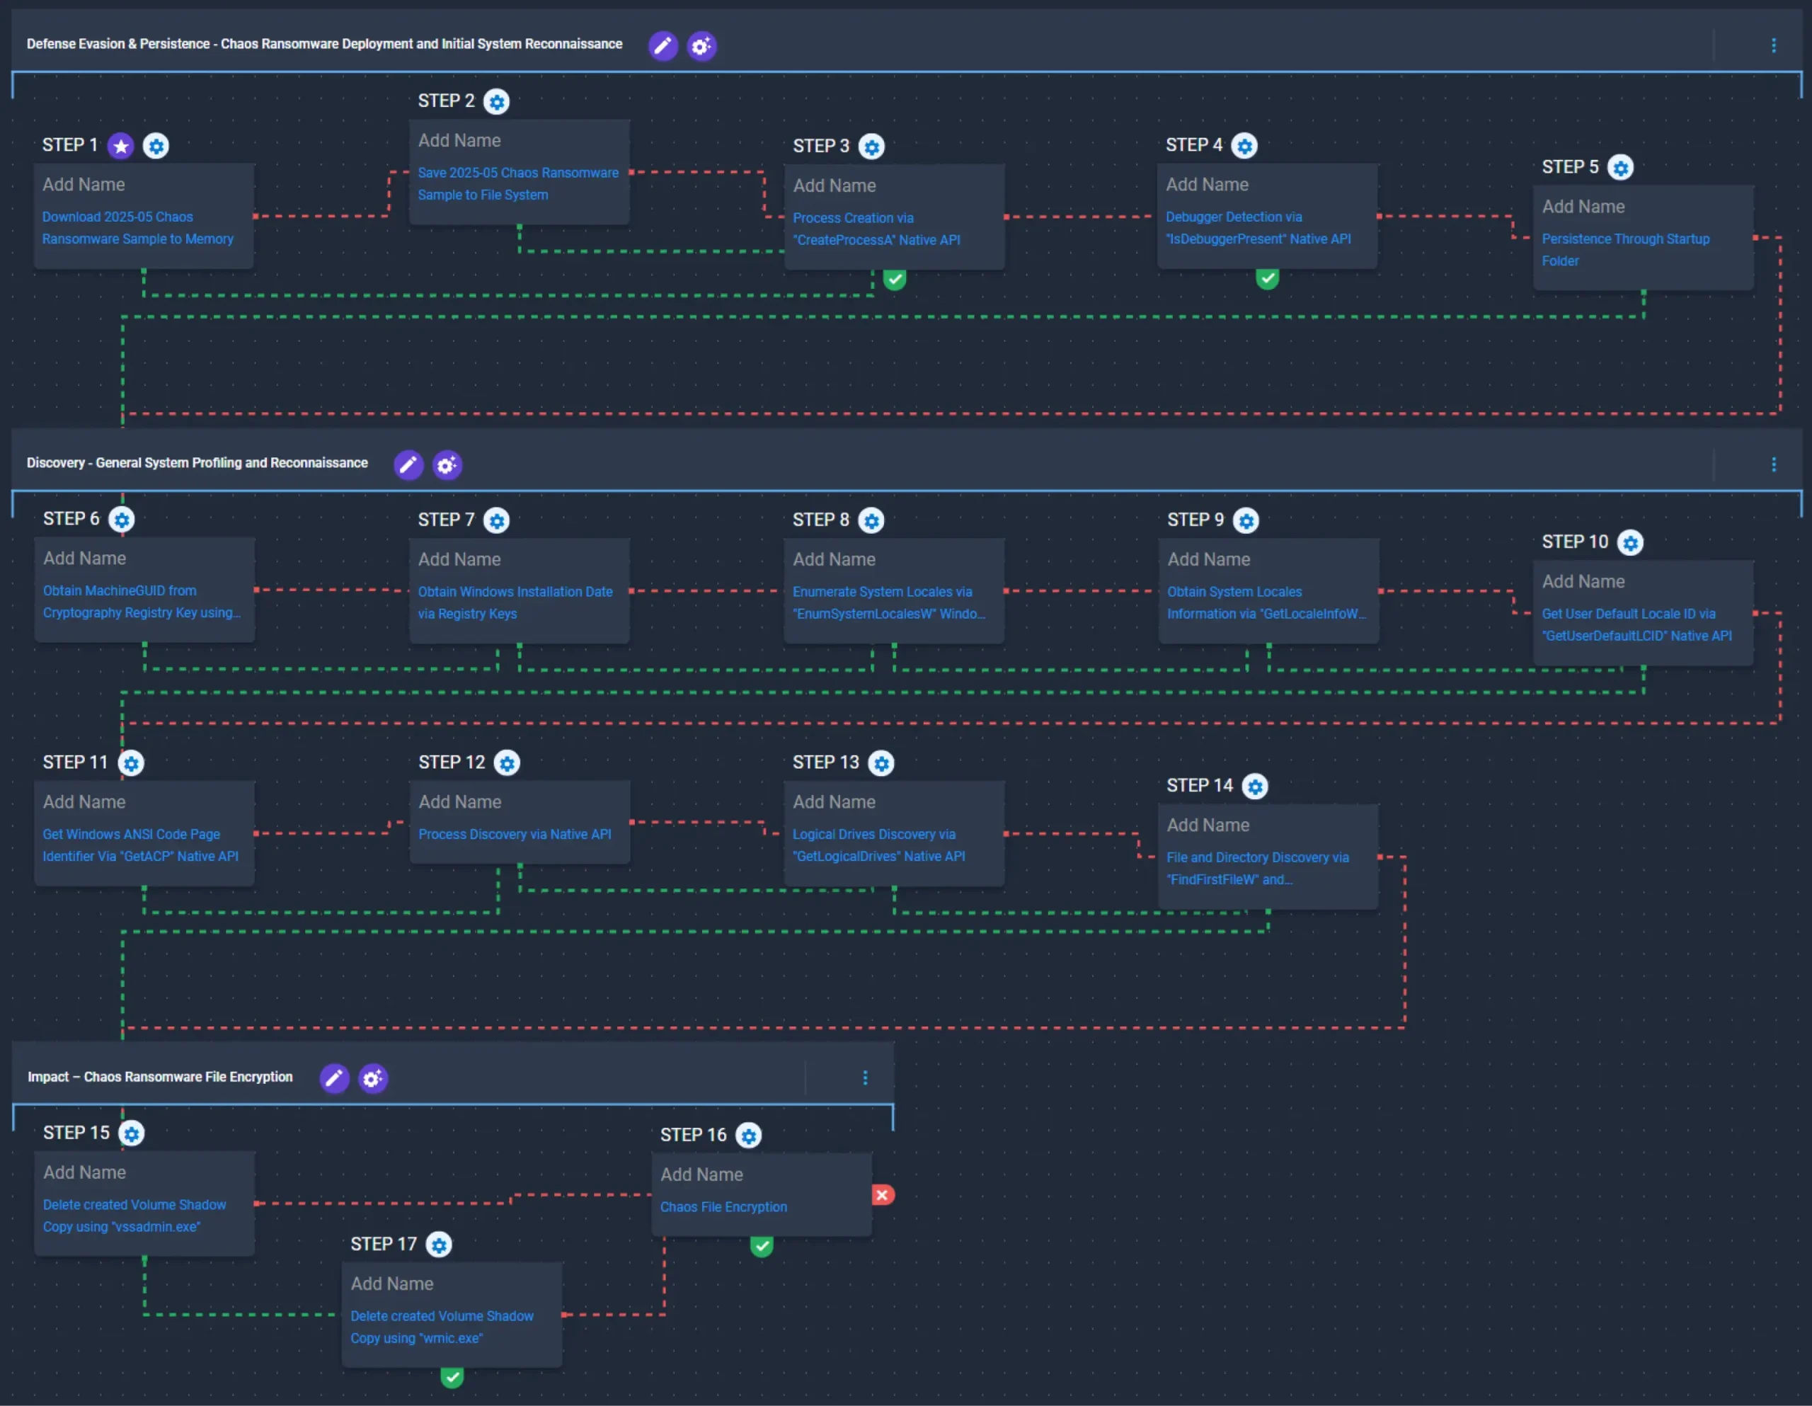Open Debugger Detection via IsDebuggerPresent link
This screenshot has height=1406, width=1812.
1258,228
